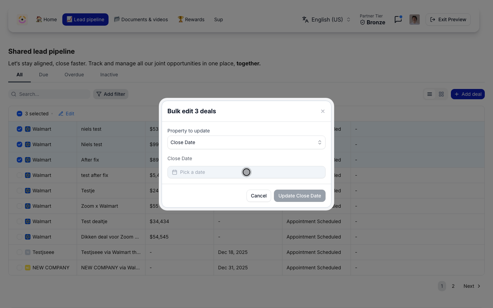Click the Cancel button in dialog
Viewport: 493px width, 308px height.
click(259, 196)
